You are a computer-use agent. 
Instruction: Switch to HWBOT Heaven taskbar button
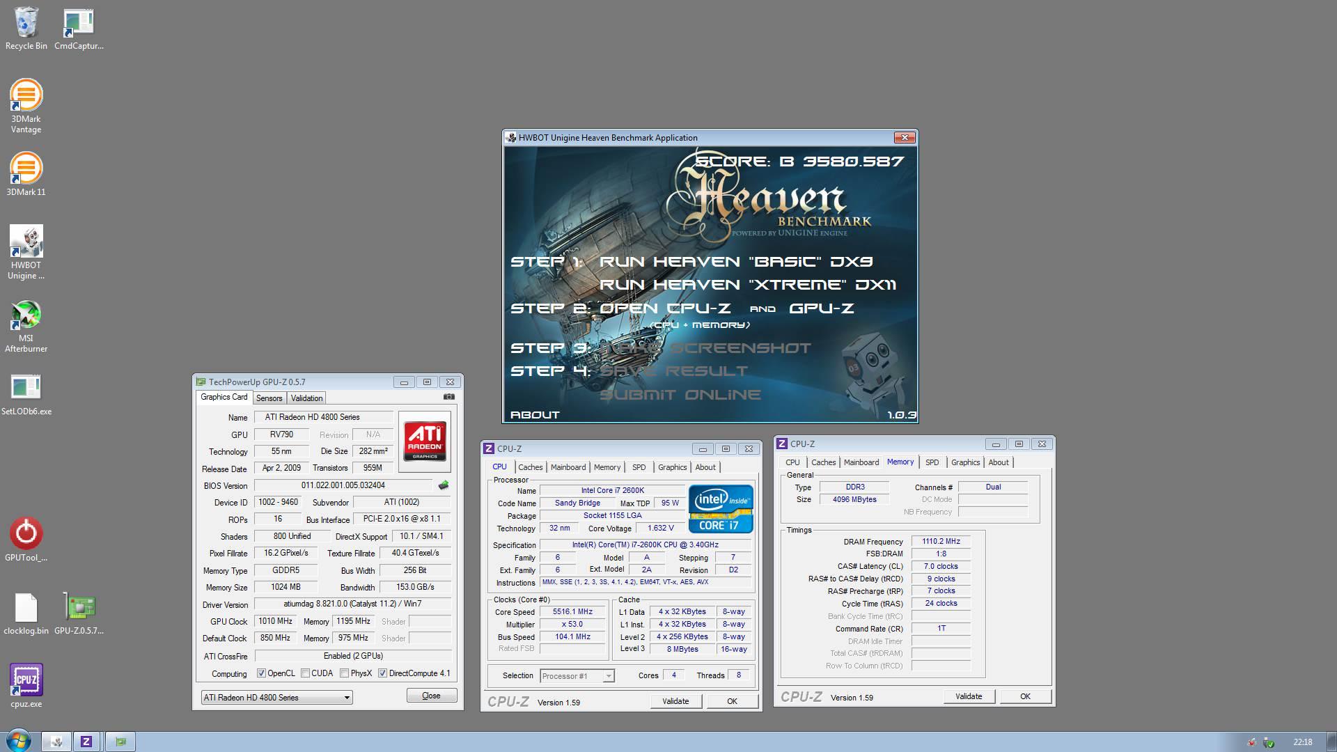tap(56, 742)
